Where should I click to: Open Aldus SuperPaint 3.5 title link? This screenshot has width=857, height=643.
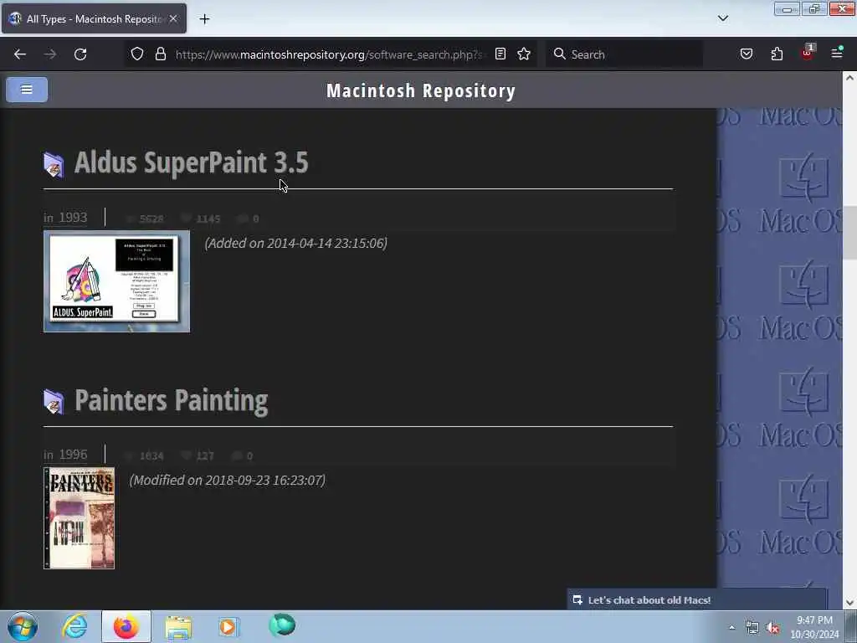click(192, 162)
